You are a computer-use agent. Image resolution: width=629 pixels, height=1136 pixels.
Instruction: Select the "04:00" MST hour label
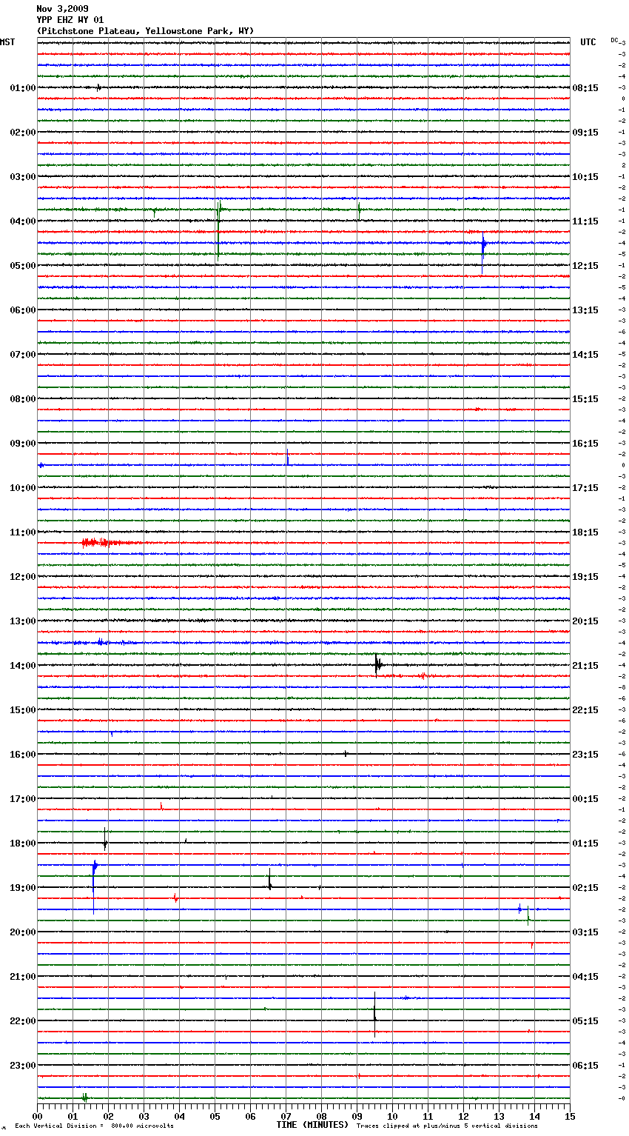pyautogui.click(x=23, y=221)
